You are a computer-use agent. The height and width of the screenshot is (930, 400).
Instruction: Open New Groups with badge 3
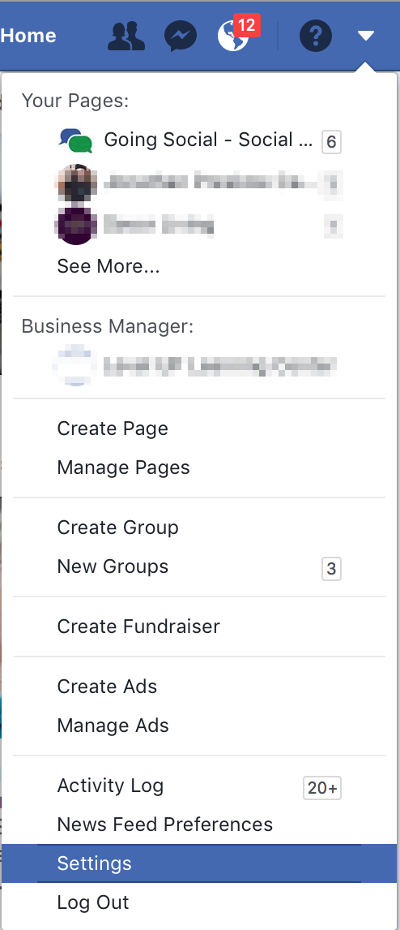199,566
